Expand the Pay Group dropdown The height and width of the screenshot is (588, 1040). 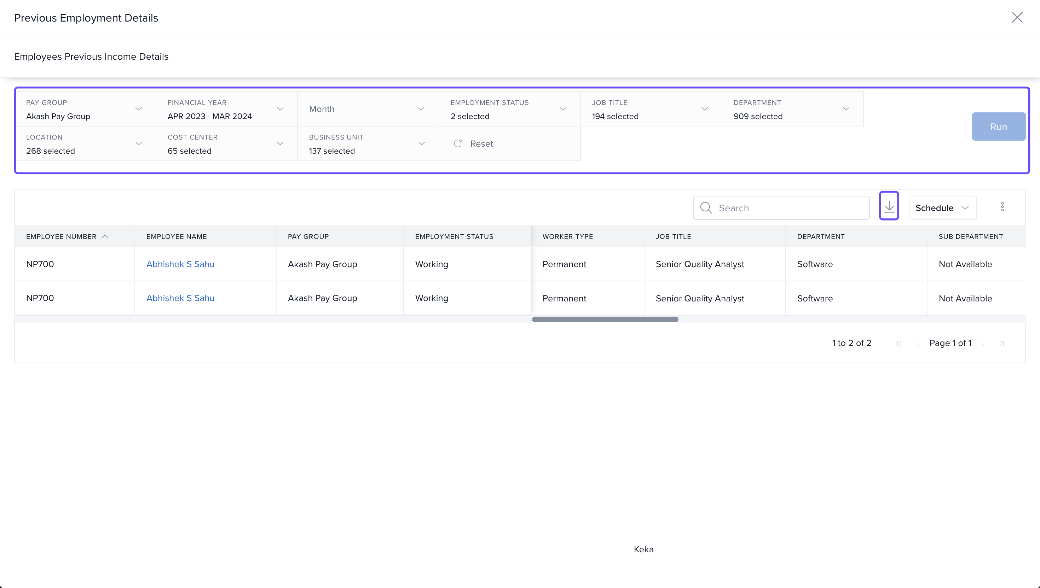(x=139, y=109)
